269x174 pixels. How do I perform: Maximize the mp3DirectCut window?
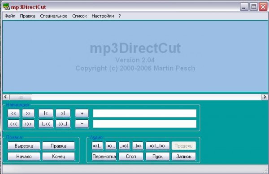coord(254,7)
